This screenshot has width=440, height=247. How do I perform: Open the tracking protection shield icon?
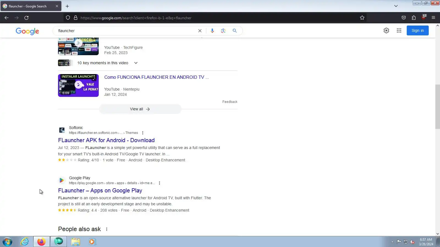[68, 18]
